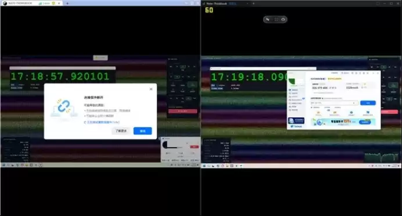Click the red button in left control panel
This screenshot has width=402, height=216.
pyautogui.click(x=183, y=111)
